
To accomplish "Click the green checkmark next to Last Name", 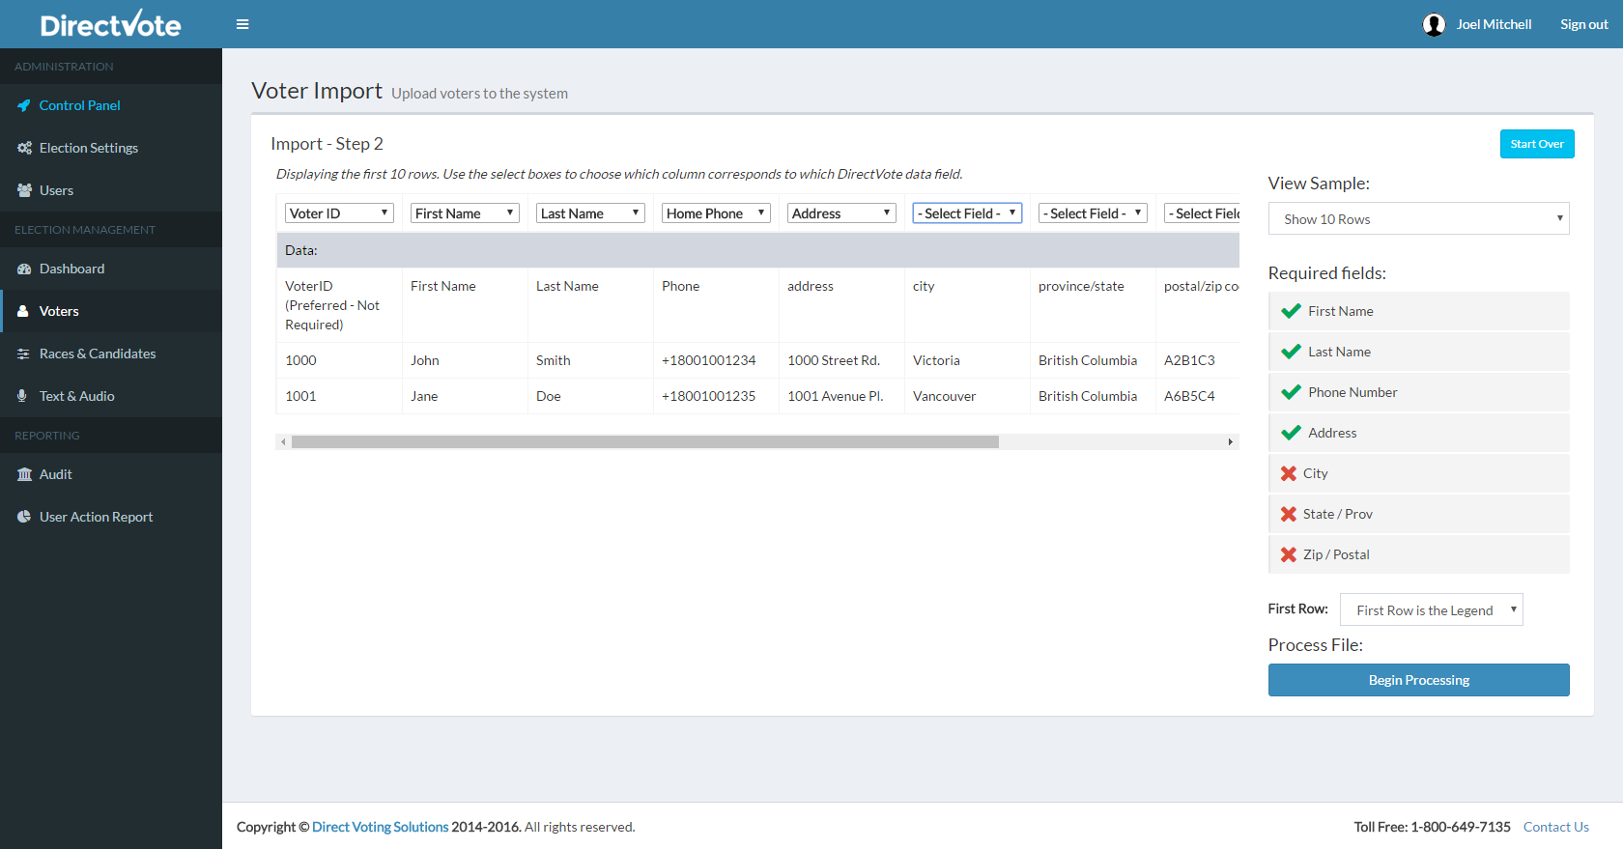I will (1291, 352).
